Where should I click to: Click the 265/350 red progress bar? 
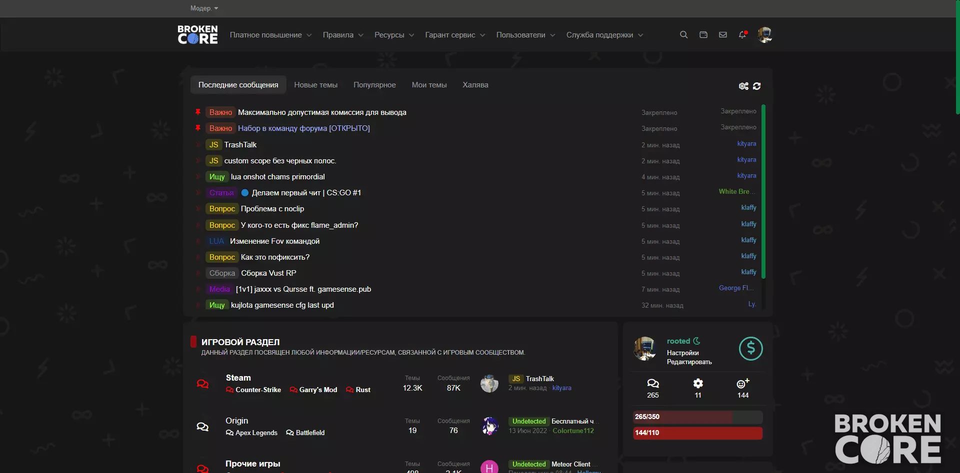click(x=697, y=417)
